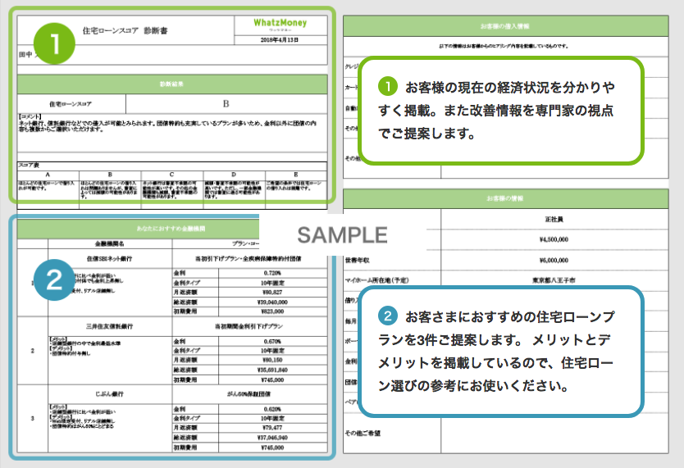Select the bank name 三井住友信託銀行
The image size is (684, 468).
tap(110, 326)
